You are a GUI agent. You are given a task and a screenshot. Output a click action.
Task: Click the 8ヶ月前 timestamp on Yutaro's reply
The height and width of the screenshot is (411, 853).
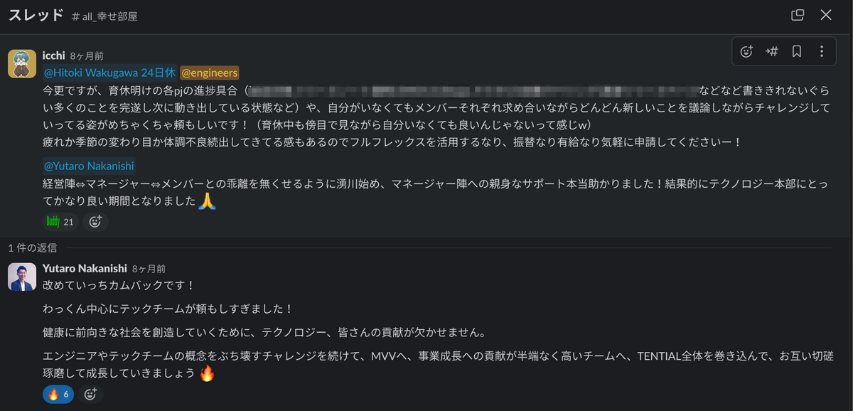coord(149,269)
